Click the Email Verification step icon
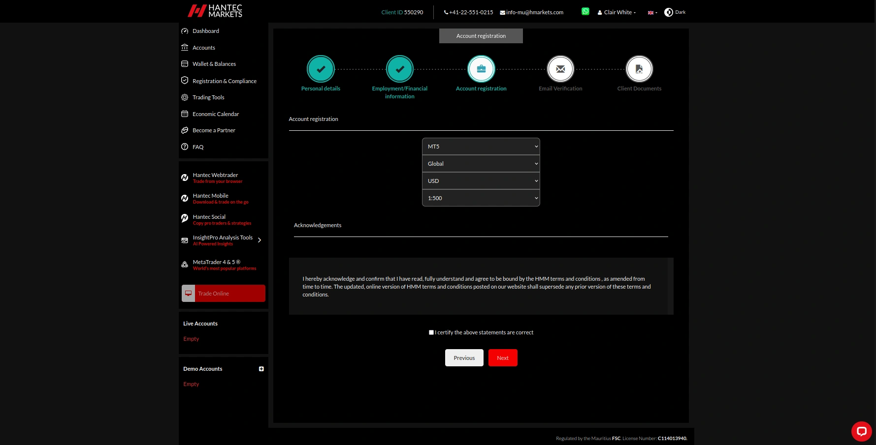 click(x=560, y=68)
